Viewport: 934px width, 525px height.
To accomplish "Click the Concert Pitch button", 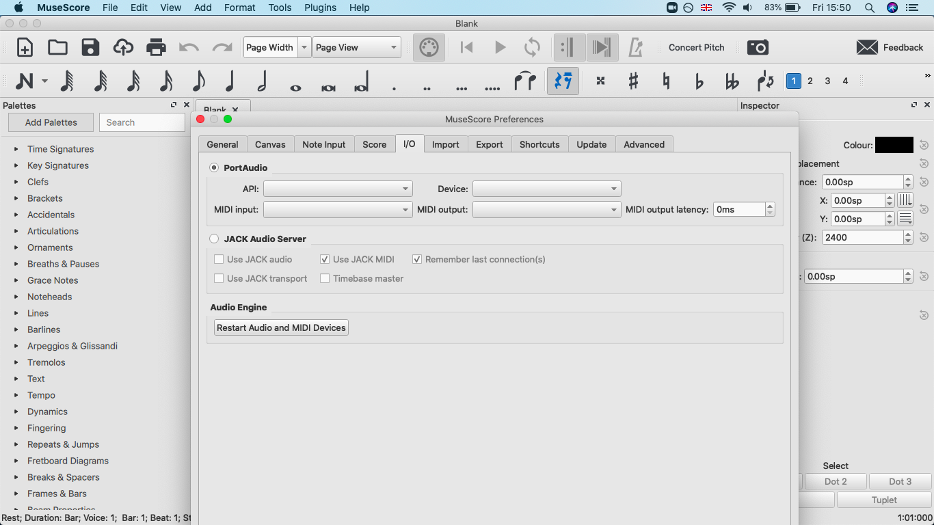I will pos(696,47).
